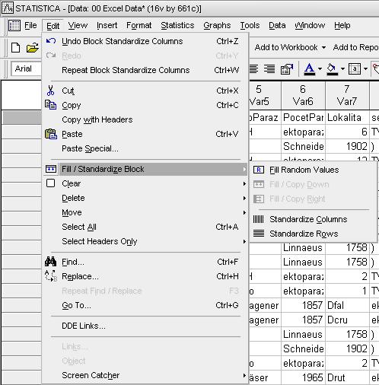Click the Replace A-to-B icon
Screen dimensions: 379x385
(x=51, y=276)
